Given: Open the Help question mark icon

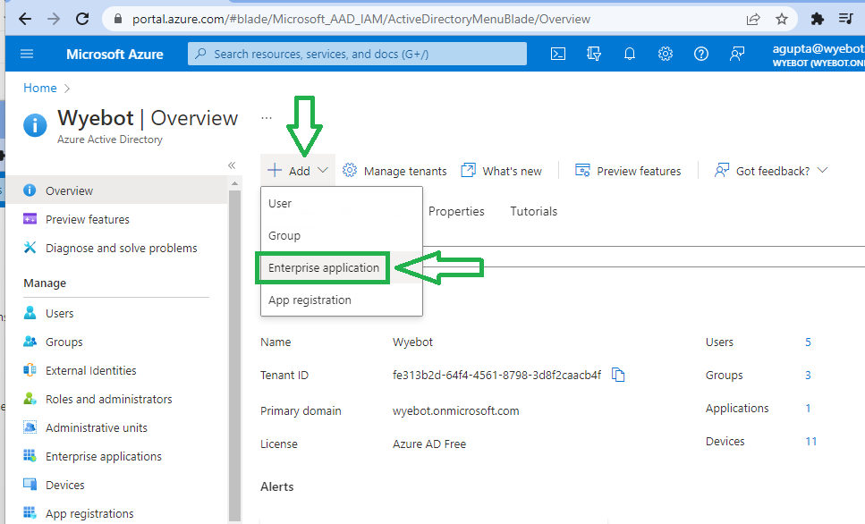Looking at the screenshot, I should pyautogui.click(x=701, y=54).
